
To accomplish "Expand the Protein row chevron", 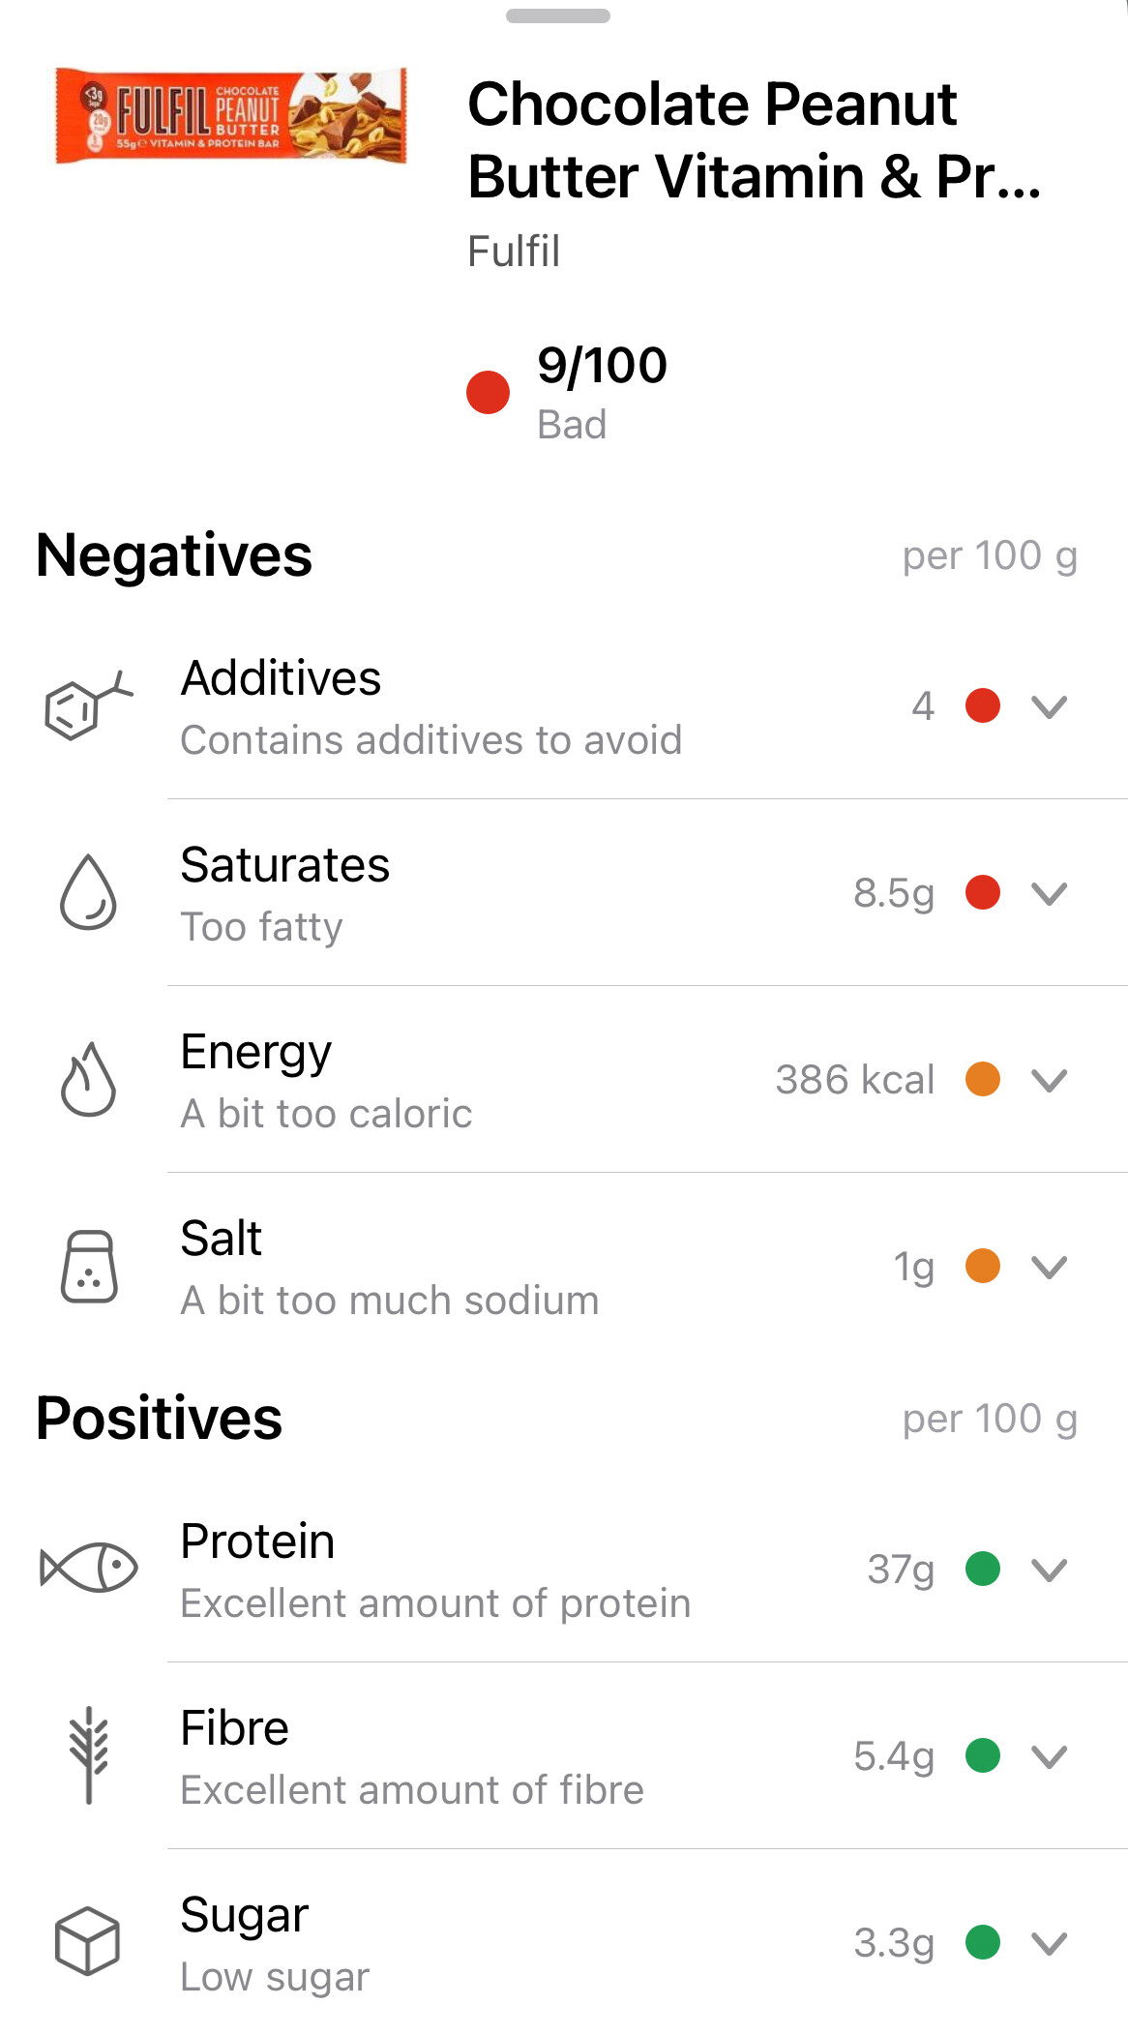I will coord(1049,1569).
